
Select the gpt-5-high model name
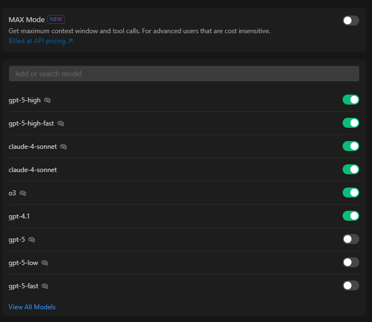tap(24, 100)
